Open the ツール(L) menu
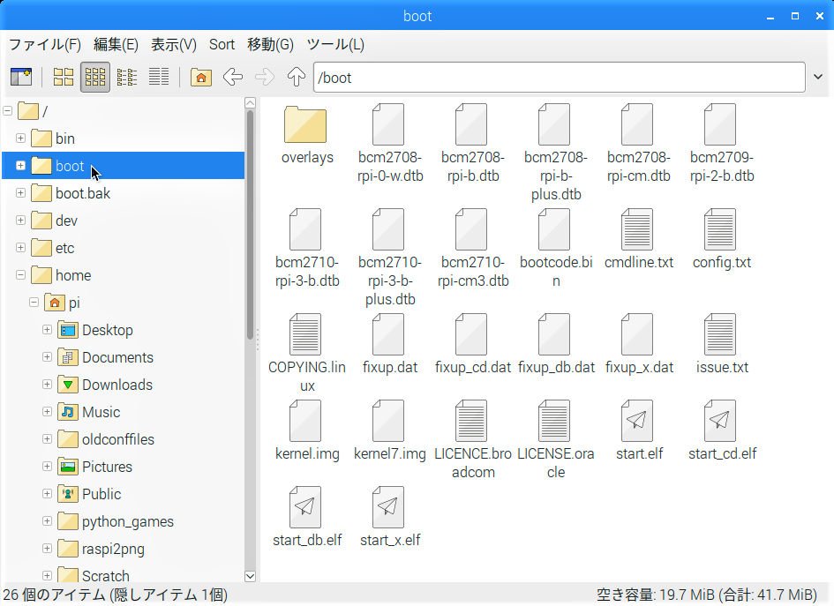The image size is (834, 606). [x=335, y=45]
